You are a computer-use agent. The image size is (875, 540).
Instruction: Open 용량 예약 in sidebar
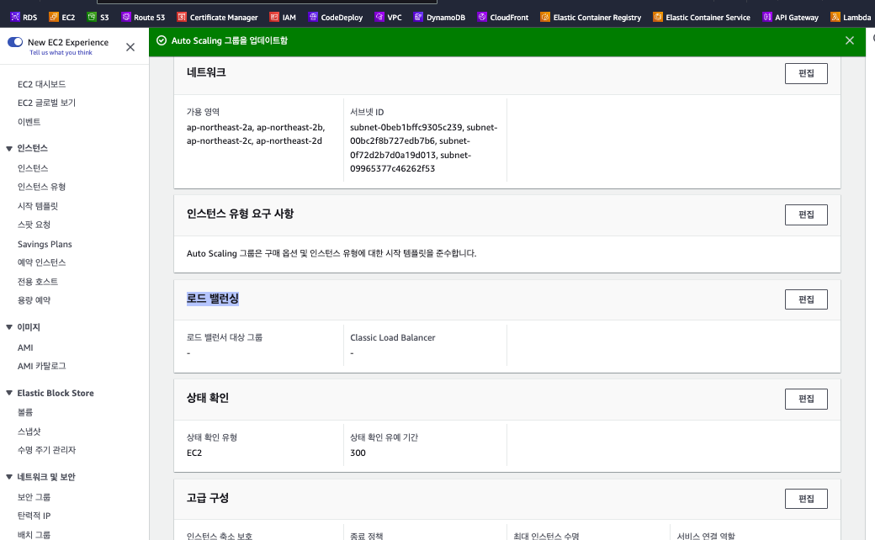point(34,300)
